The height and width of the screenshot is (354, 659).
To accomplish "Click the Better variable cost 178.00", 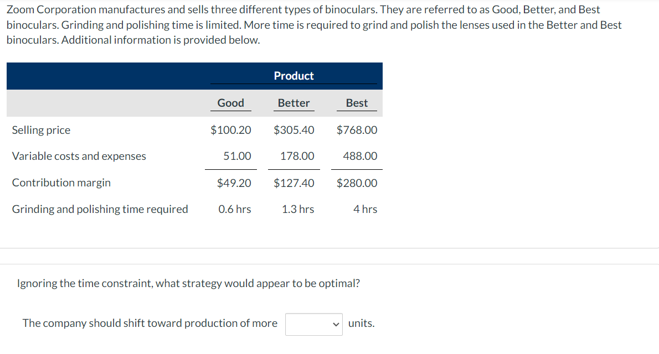I will pos(297,156).
